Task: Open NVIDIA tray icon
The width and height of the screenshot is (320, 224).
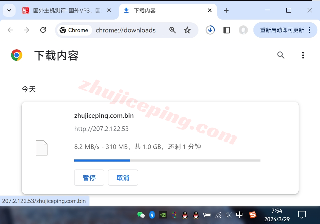Action: tap(163, 215)
